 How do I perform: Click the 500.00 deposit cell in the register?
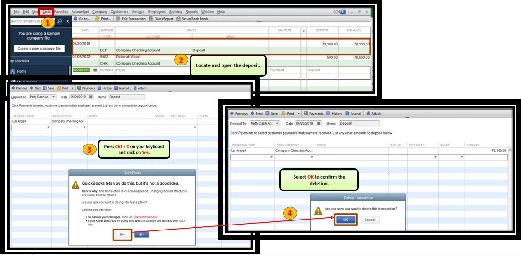[x=322, y=57]
